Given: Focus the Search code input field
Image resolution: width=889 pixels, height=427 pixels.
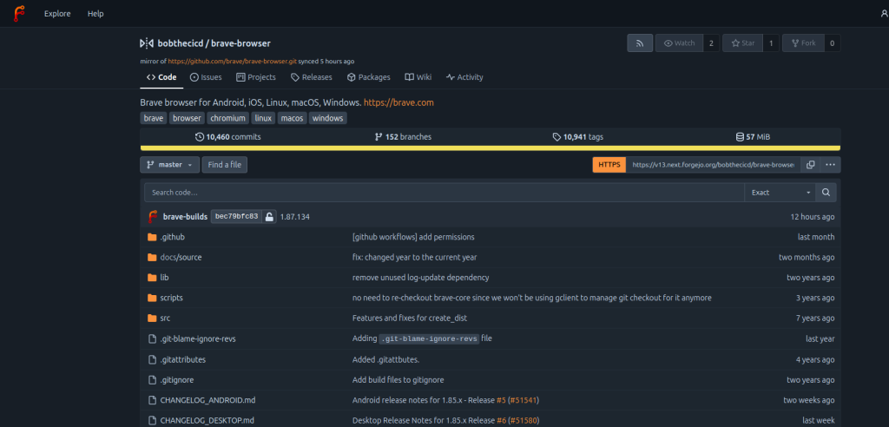Looking at the screenshot, I should pos(444,193).
